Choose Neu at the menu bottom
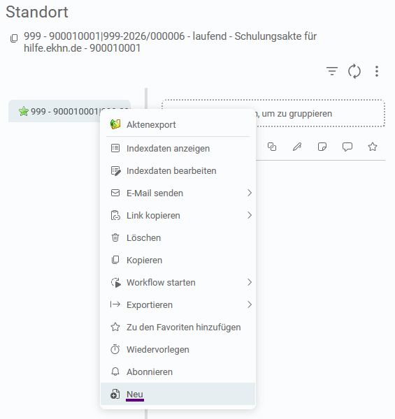This screenshot has height=419, width=395. point(178,394)
